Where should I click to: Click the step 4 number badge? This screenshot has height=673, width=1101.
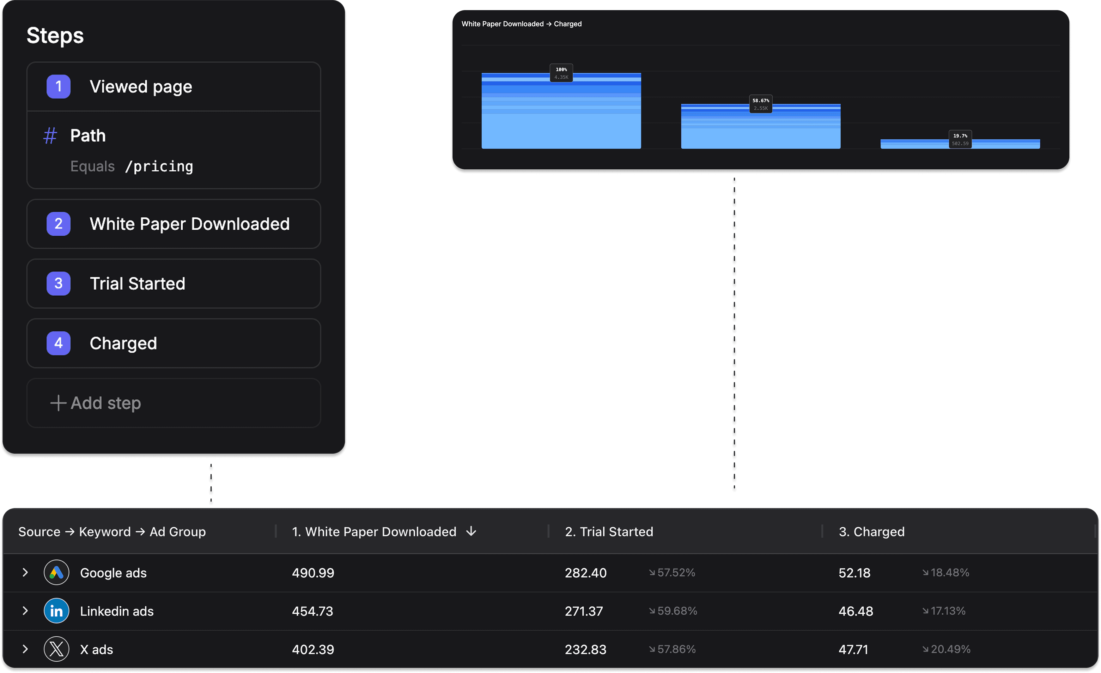[58, 343]
